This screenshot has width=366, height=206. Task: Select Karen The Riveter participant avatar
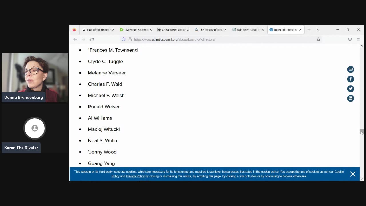click(x=35, y=128)
